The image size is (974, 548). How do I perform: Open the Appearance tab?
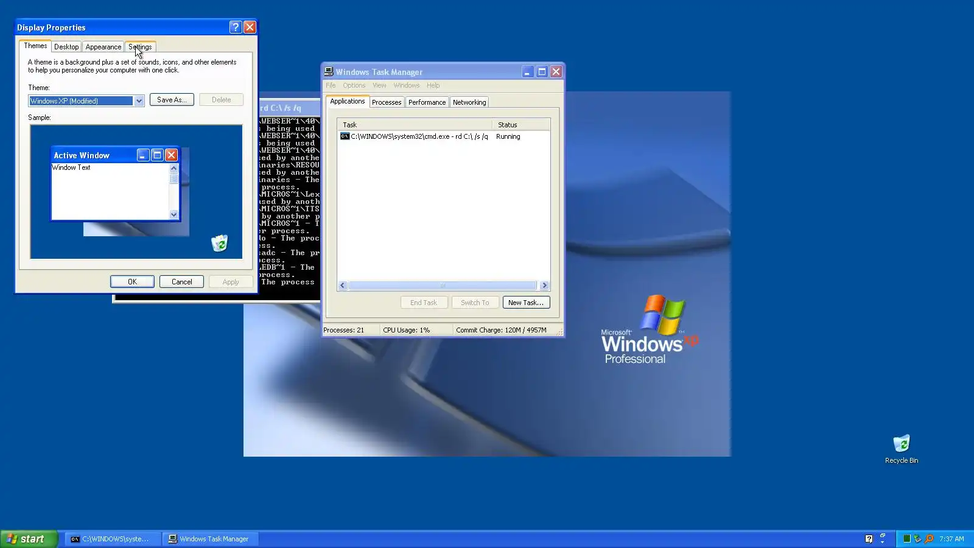coord(103,47)
